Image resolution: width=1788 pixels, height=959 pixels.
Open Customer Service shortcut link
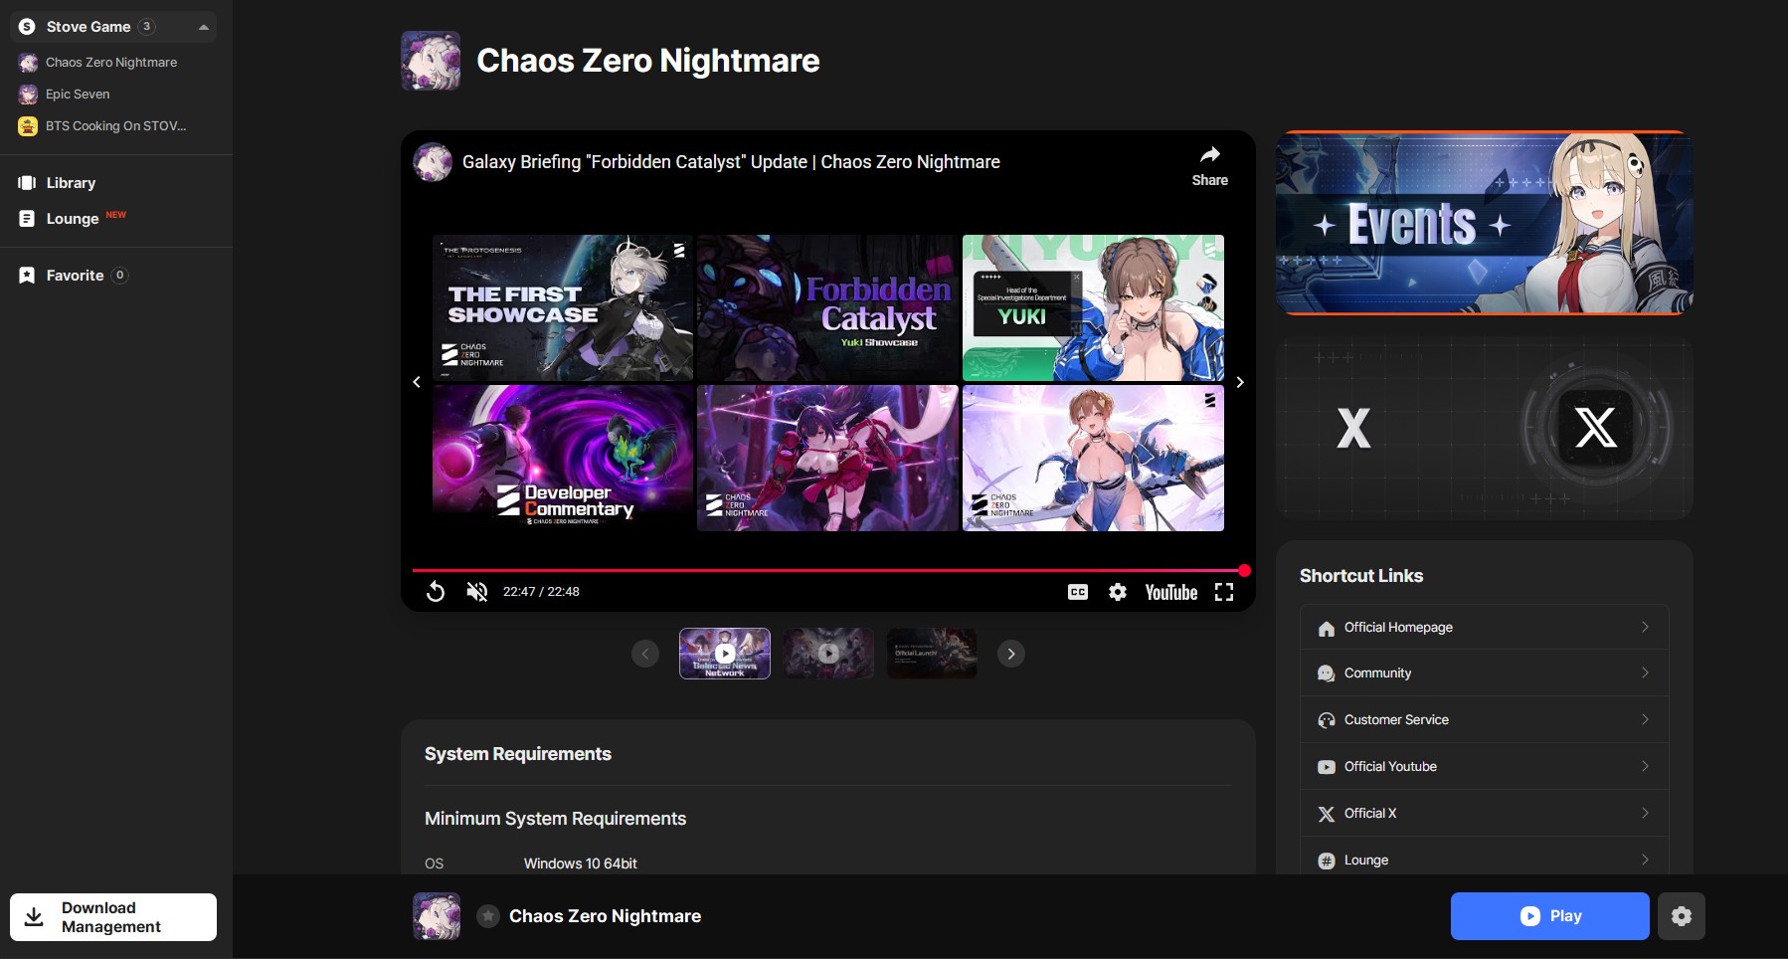(1485, 720)
